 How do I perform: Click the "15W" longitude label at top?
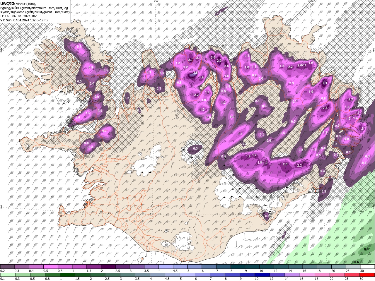point(310,1)
